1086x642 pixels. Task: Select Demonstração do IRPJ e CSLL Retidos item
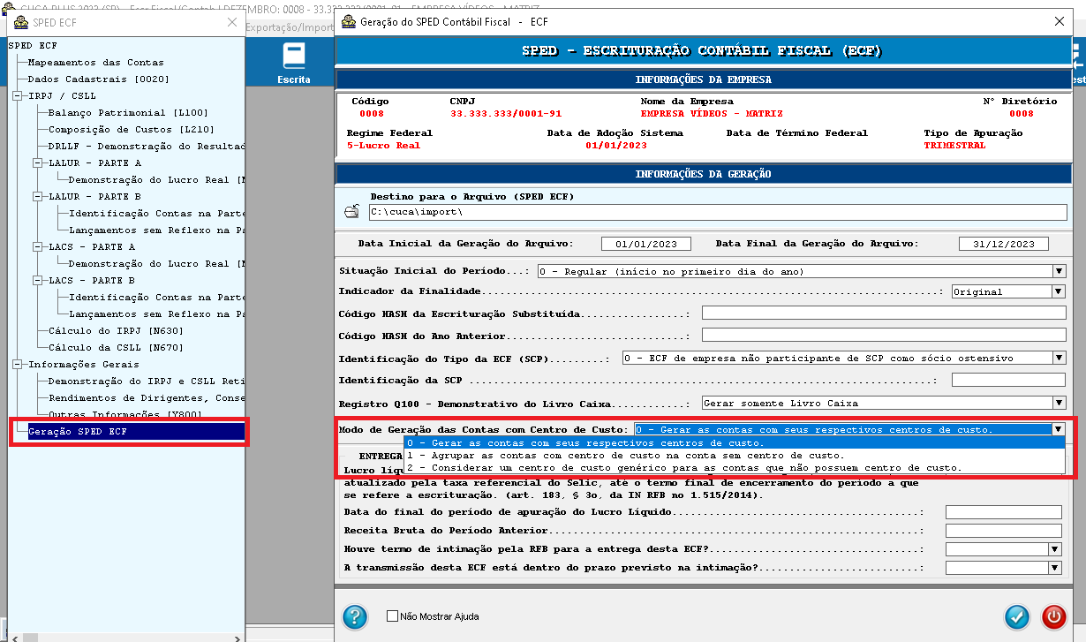click(146, 381)
